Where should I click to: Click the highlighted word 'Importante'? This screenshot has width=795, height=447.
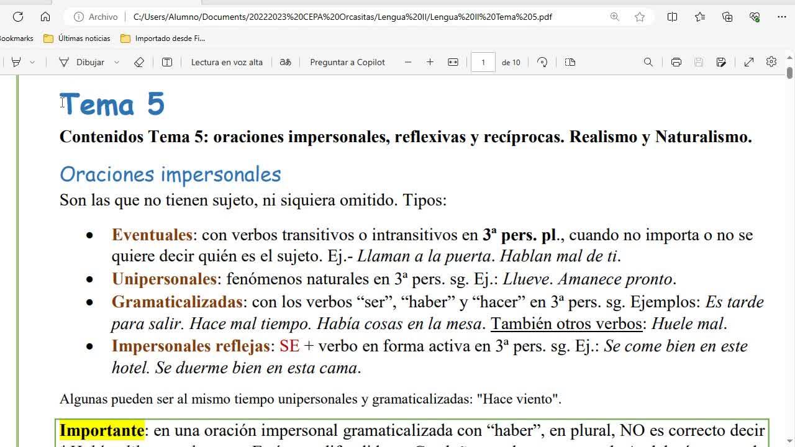(102, 430)
